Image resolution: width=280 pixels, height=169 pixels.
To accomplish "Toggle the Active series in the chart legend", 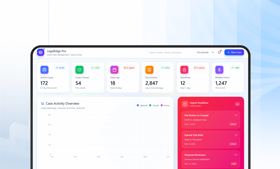I will pyautogui.click(x=165, y=105).
